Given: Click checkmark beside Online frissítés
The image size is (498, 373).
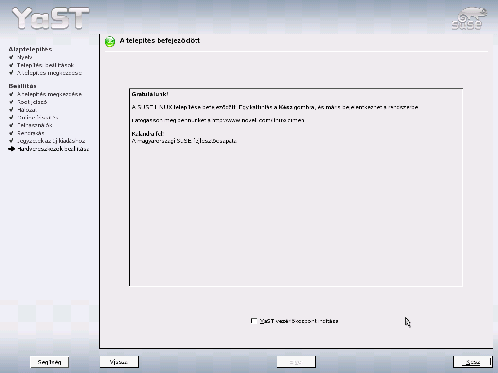Looking at the screenshot, I should coord(12,118).
